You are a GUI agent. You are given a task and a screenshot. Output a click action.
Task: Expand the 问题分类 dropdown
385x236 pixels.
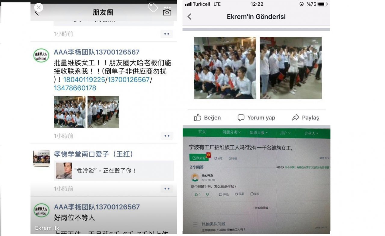tap(232, 132)
